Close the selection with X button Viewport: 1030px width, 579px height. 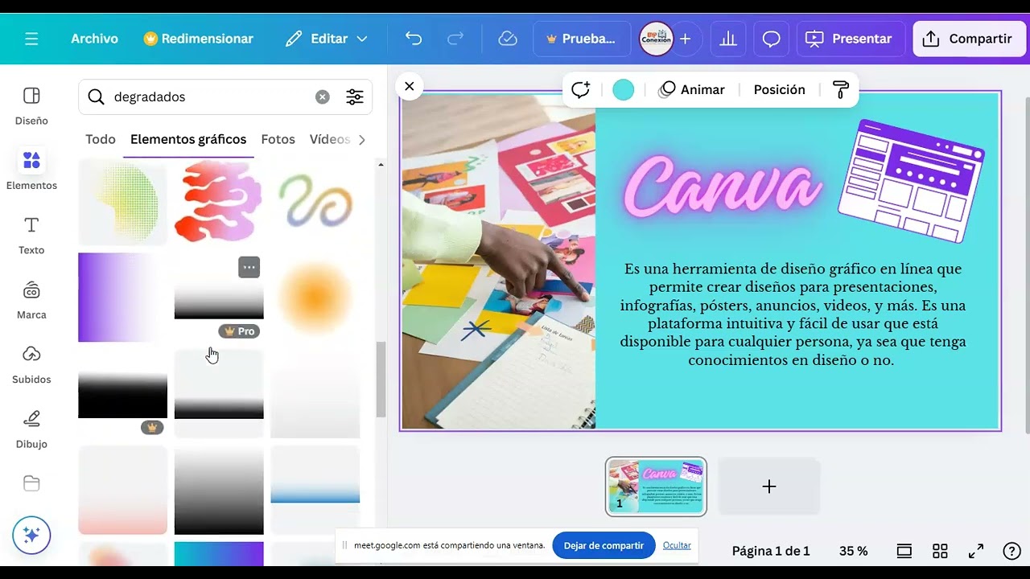click(x=410, y=86)
